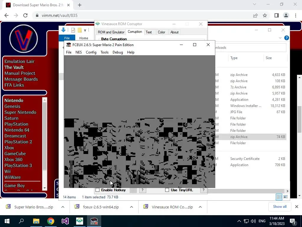Open the Explorer quick access toolbar dropdown
This screenshot has height=227, width=302.
[x=85, y=30]
